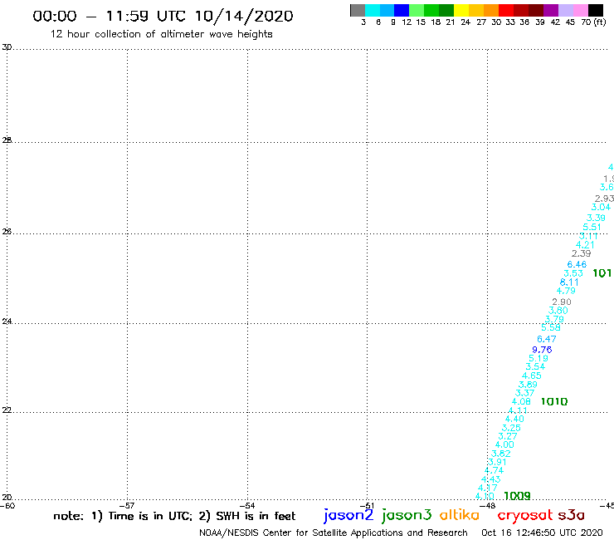Click the value 4.10 at latitude 20
614x540 pixels.
pyautogui.click(x=485, y=497)
